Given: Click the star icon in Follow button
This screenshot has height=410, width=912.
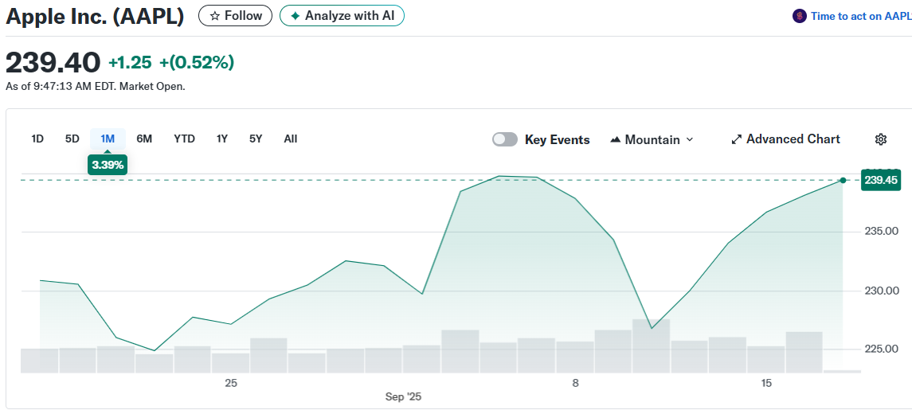Looking at the screenshot, I should (214, 16).
